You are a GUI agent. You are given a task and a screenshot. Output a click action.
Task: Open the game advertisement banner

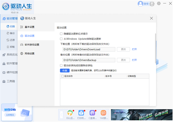(x=141, y=115)
